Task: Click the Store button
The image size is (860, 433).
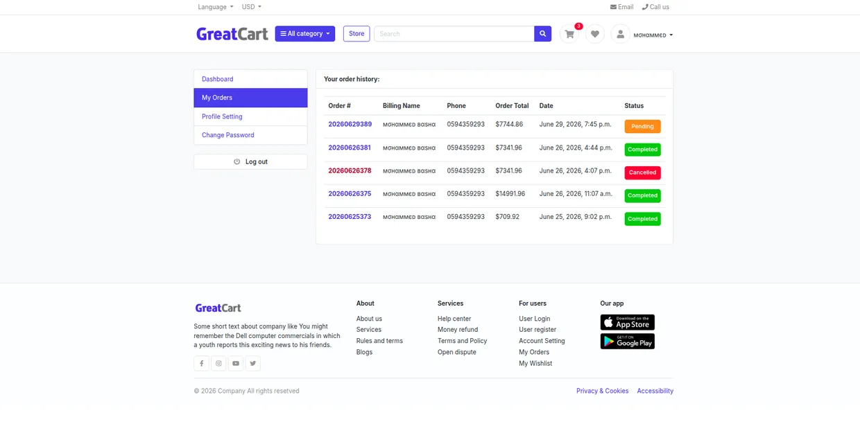Action: [x=356, y=34]
